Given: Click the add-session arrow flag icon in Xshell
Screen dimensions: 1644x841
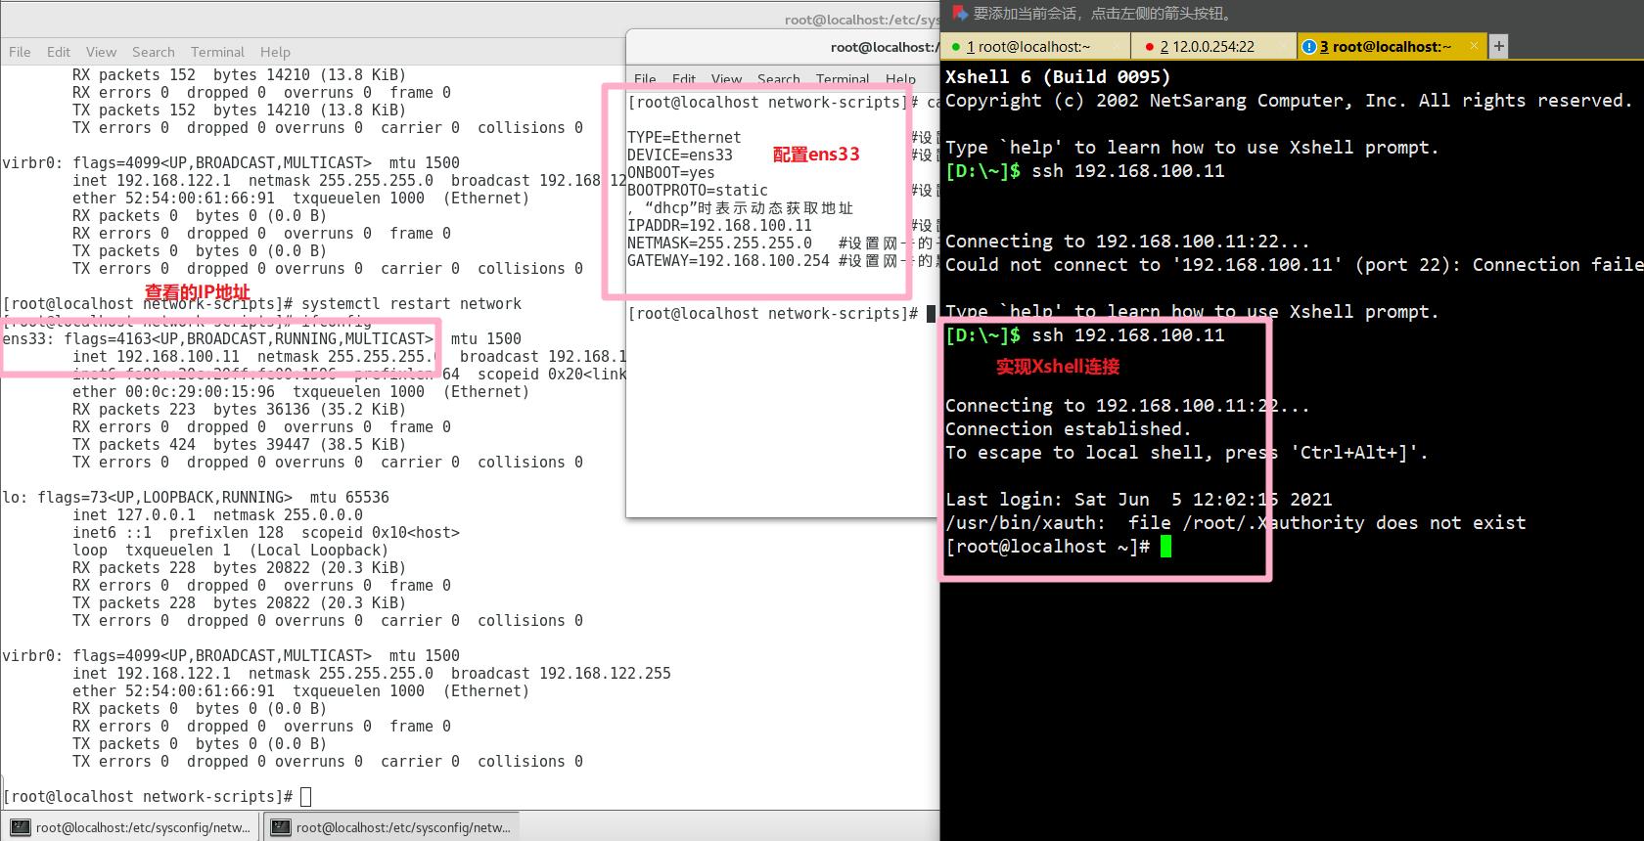Looking at the screenshot, I should point(959,13).
